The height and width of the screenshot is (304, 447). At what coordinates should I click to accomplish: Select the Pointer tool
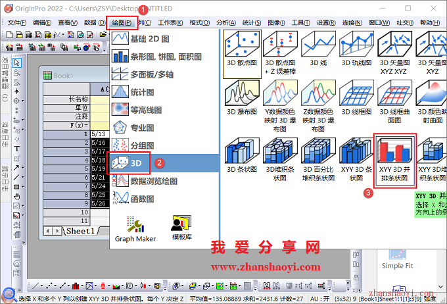[x=17, y=63]
